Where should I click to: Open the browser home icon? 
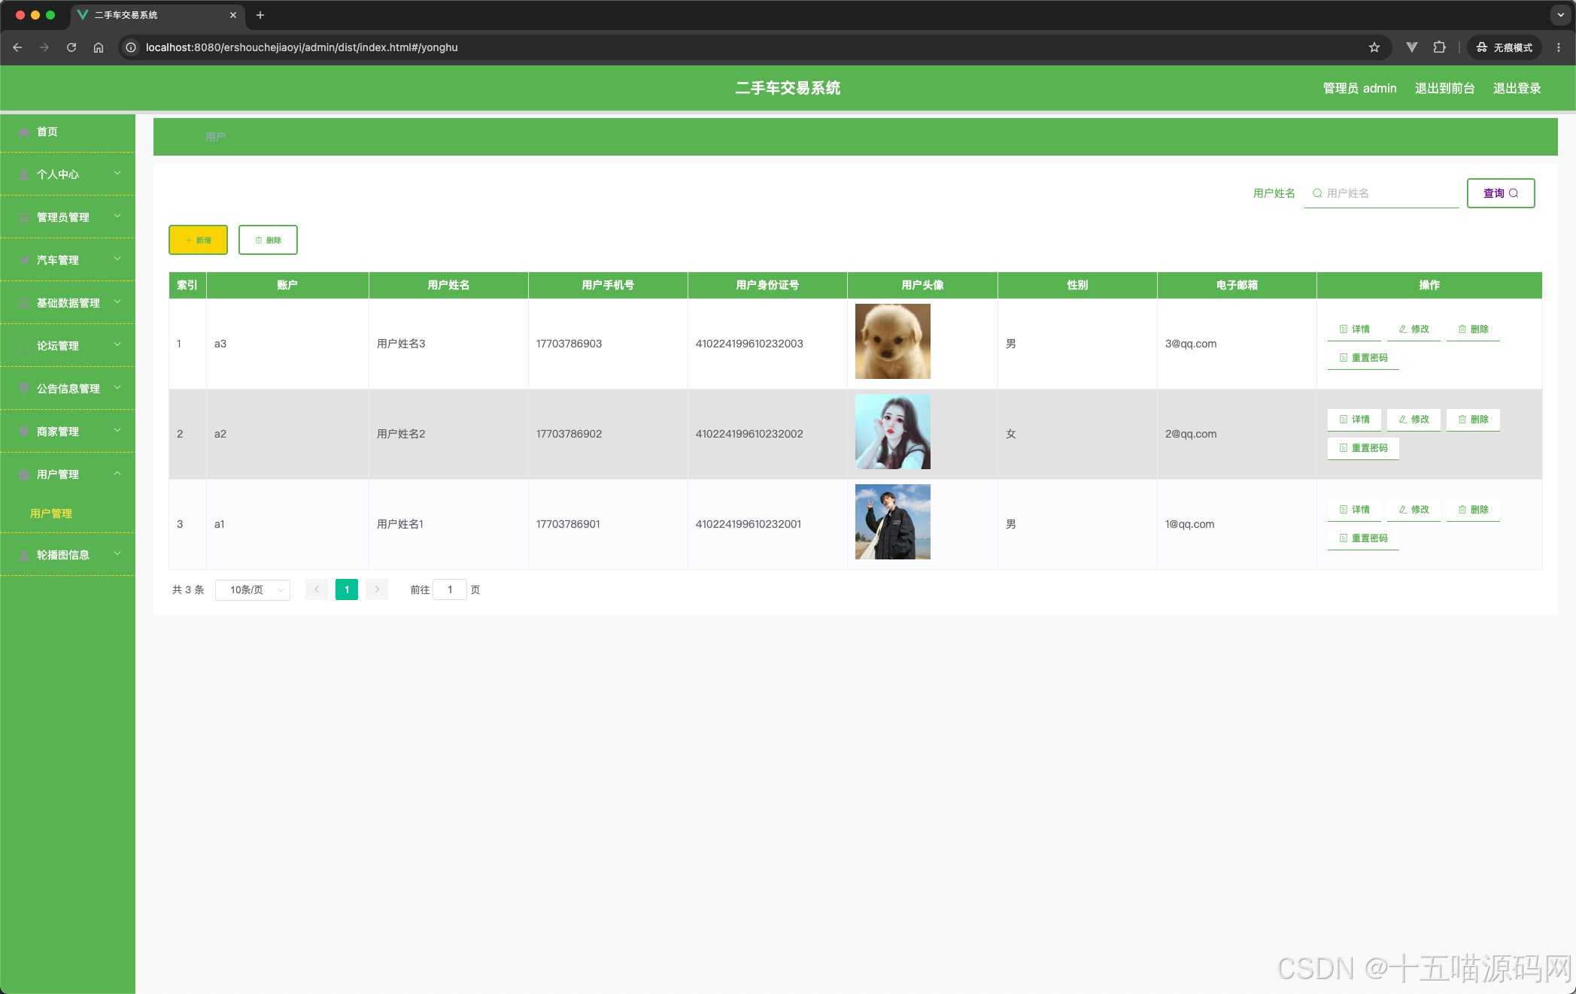99,47
